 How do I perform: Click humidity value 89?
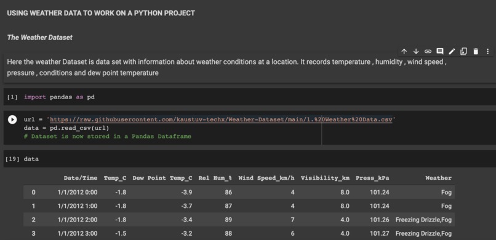[x=228, y=220]
